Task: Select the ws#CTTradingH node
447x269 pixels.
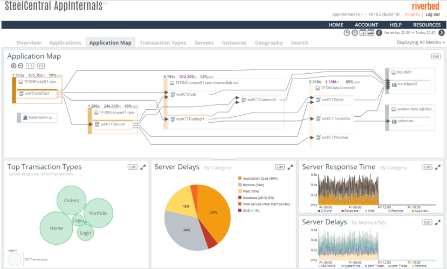Action: pos(189,119)
